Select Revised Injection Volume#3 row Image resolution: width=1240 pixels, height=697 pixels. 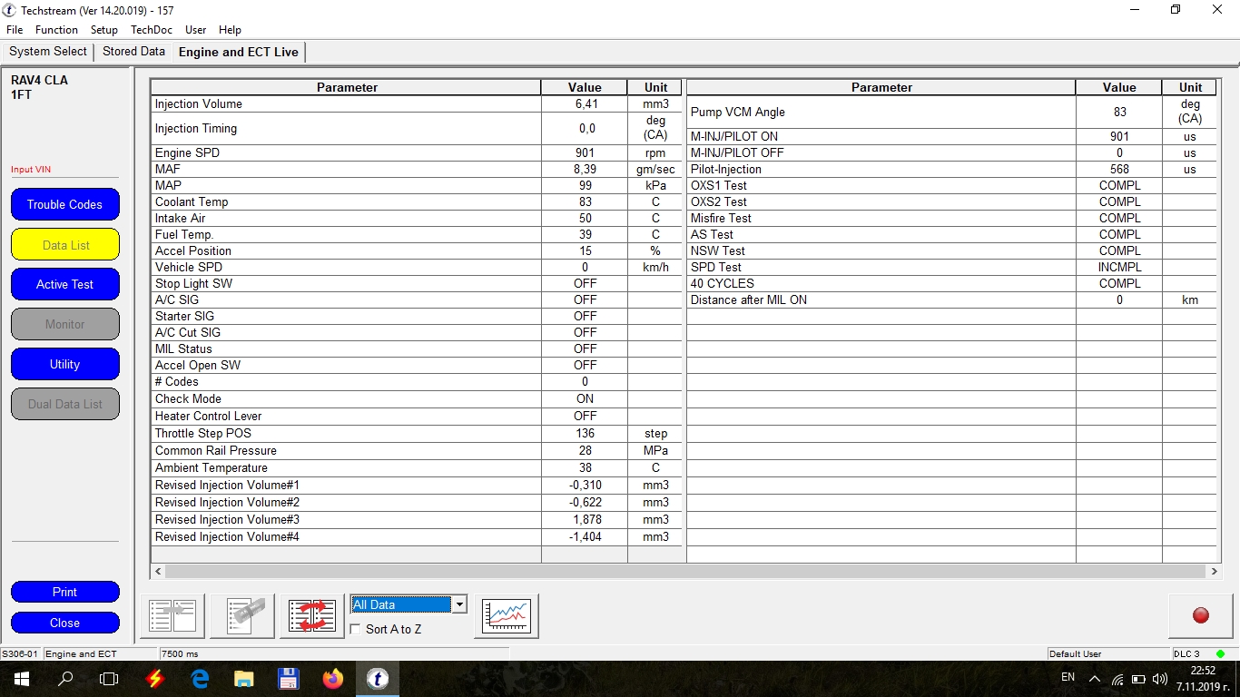tap(417, 519)
